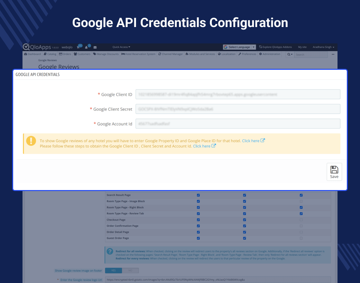Expand the Aradhana Singh user menu

[x=323, y=47]
